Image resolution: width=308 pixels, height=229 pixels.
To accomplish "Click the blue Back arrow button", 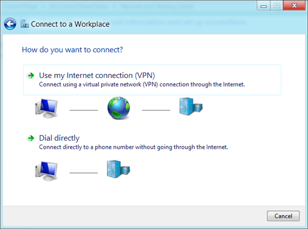I will (10, 24).
